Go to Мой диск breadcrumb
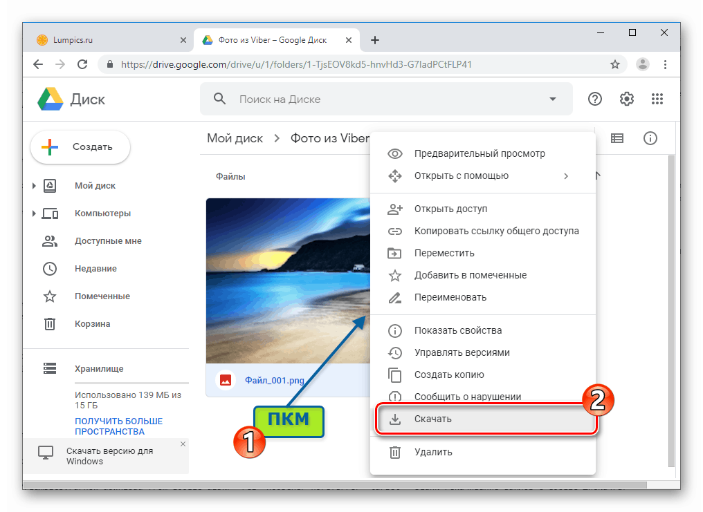 [x=235, y=138]
